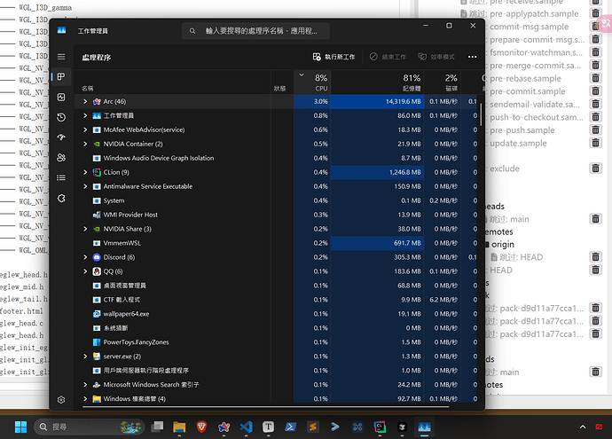Open the Details list page in sidebar
The image size is (612, 439).
pyautogui.click(x=61, y=178)
